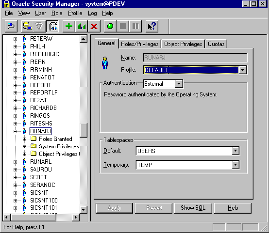Viewport: 269px width, 233px height.
Task: Open the View menu
Action: (x=24, y=13)
